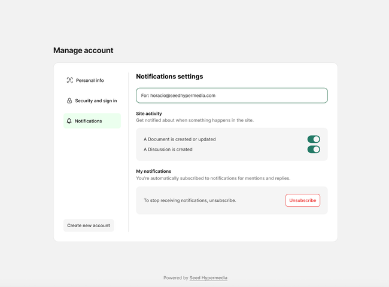The height and width of the screenshot is (287, 389).
Task: Click the email field showing horacio@seedhypermedia.com
Action: (x=232, y=96)
